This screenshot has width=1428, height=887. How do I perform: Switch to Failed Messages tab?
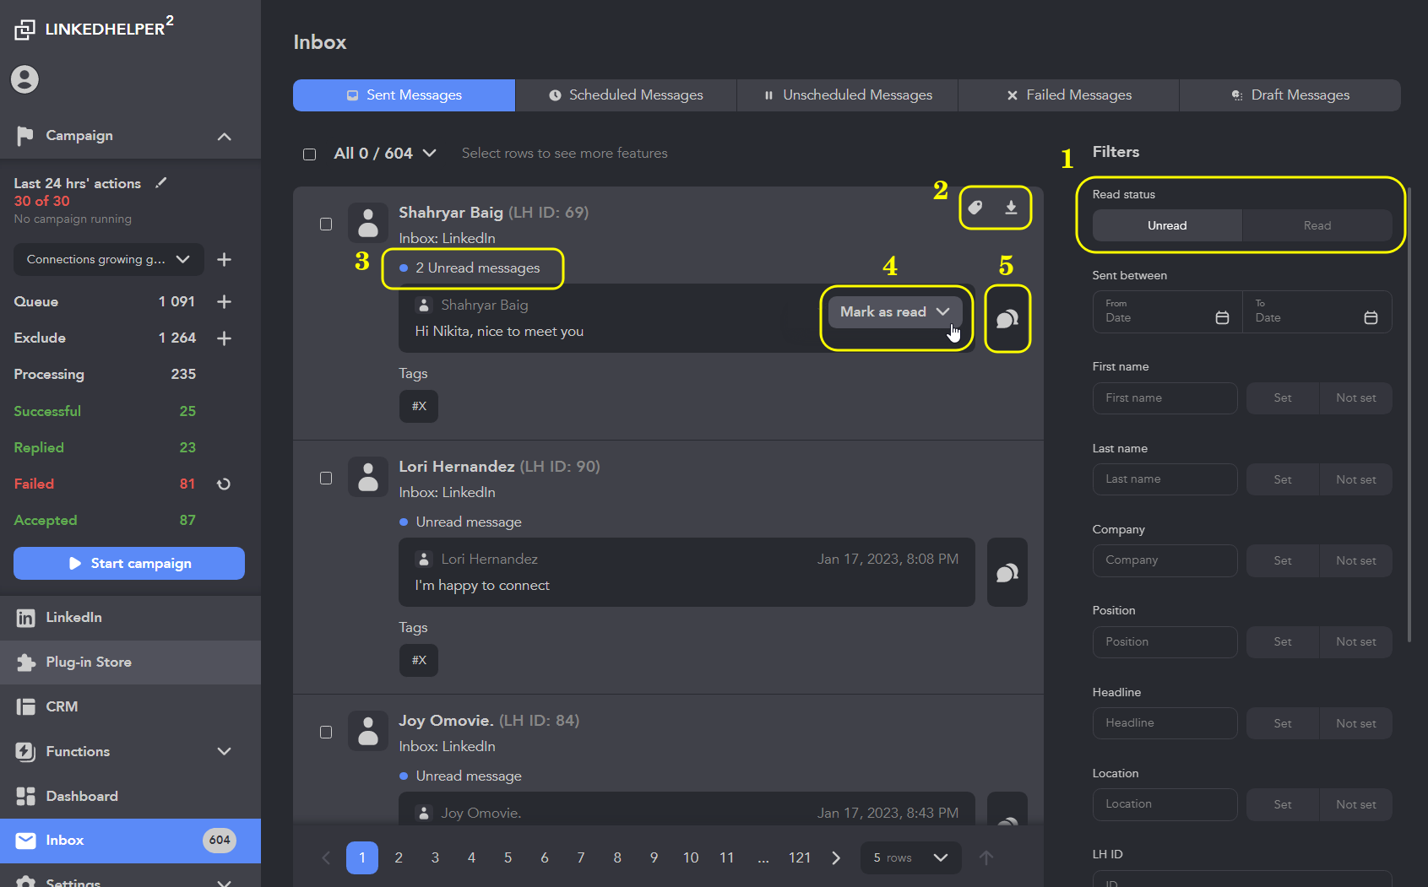(x=1068, y=95)
